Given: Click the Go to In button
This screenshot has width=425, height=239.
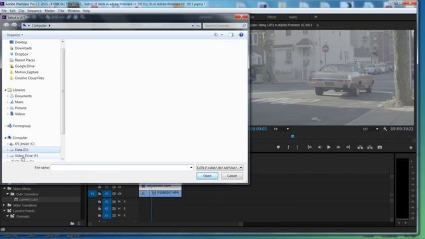Looking at the screenshot, I should 310,147.
